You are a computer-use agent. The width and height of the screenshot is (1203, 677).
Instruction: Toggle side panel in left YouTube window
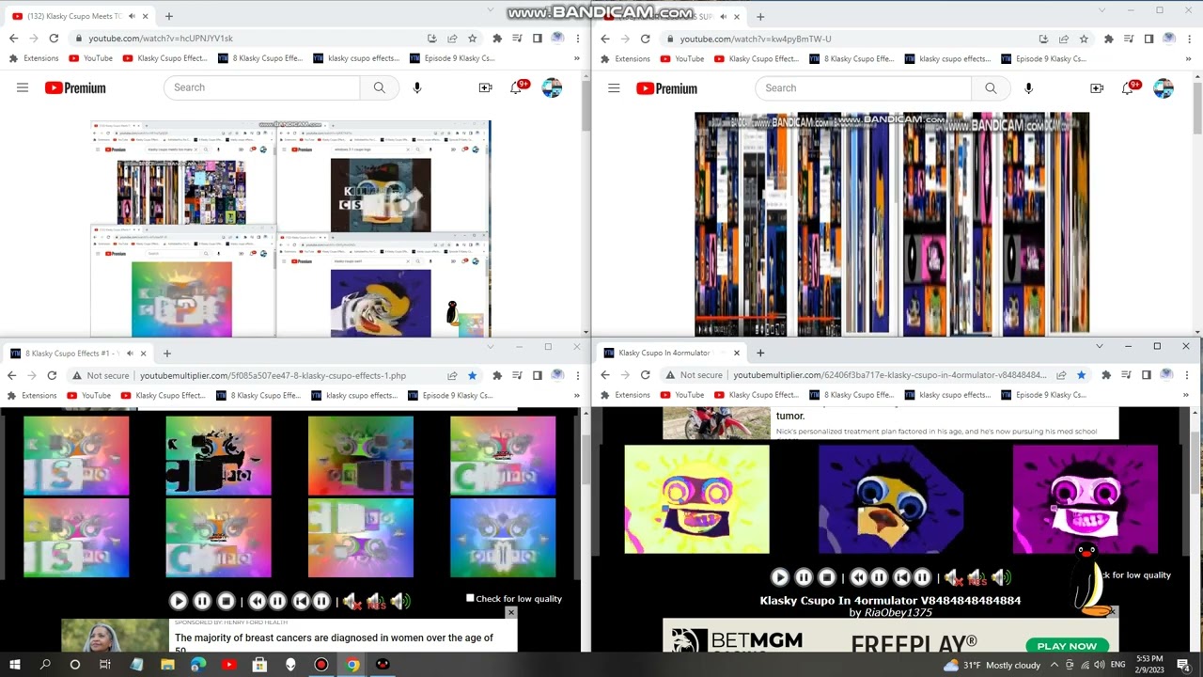(x=537, y=39)
